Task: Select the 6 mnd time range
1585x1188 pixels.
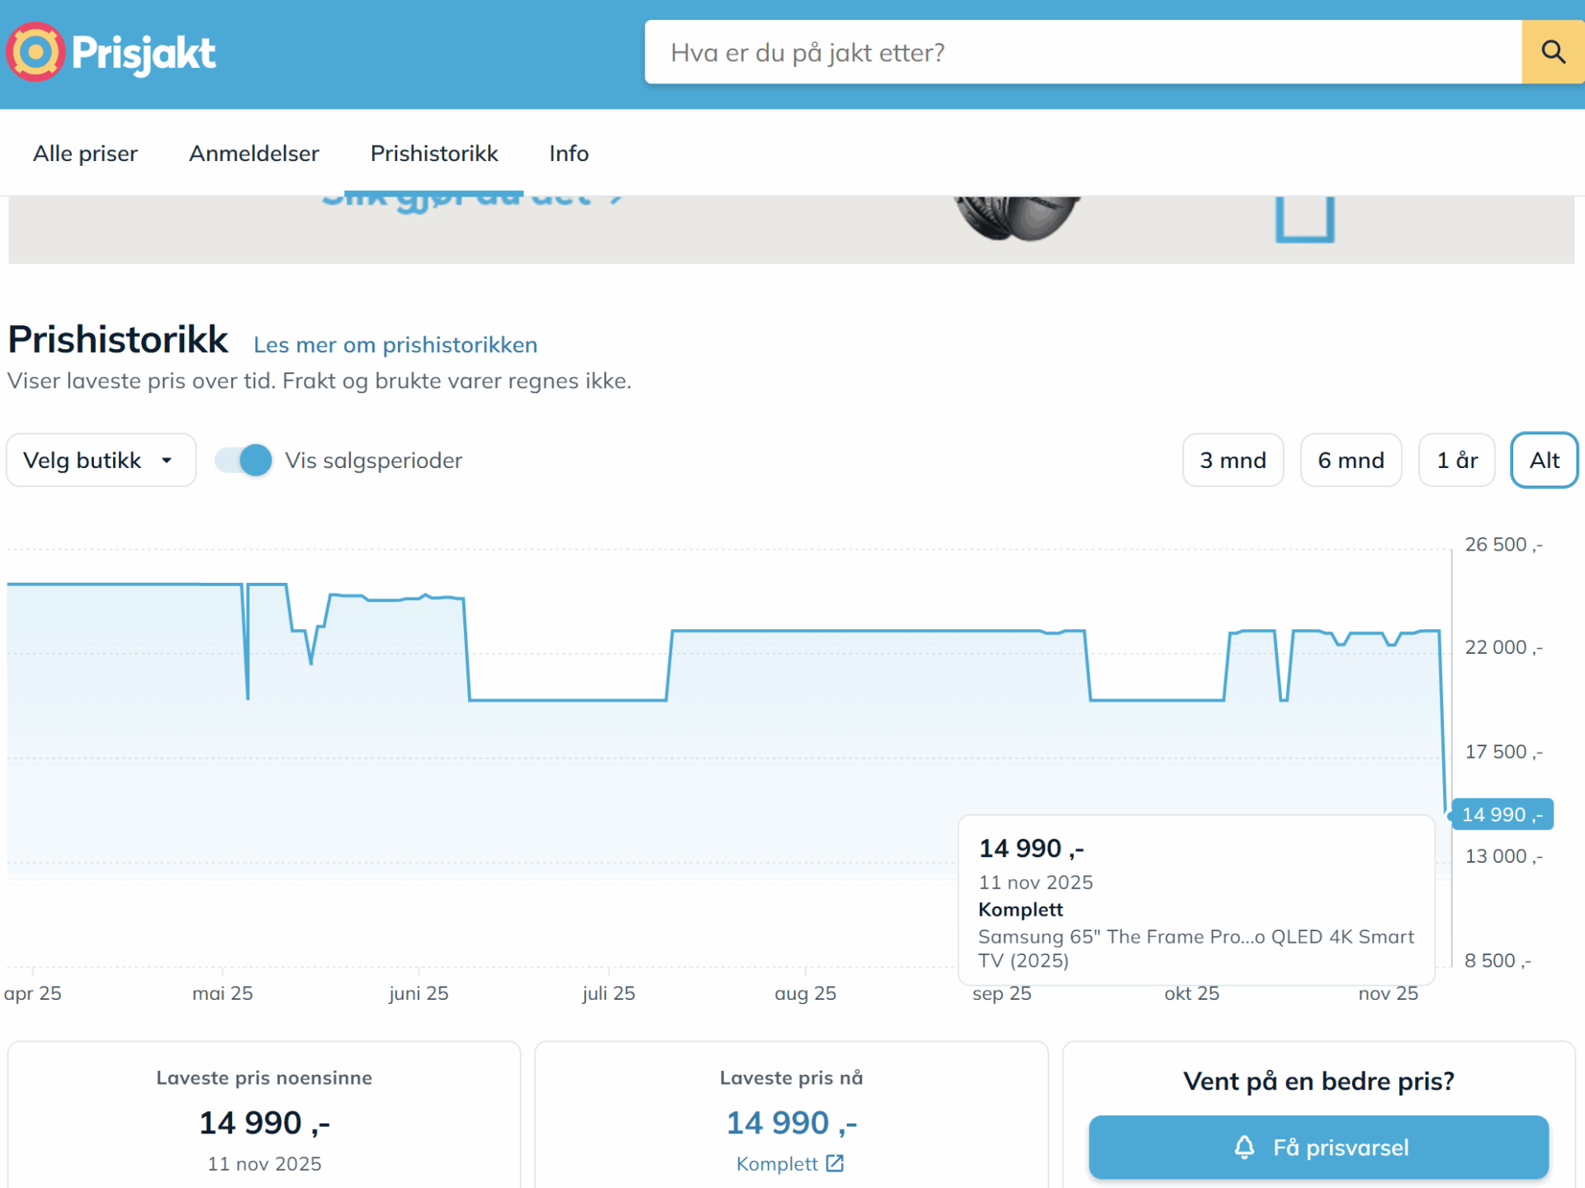Action: point(1350,460)
